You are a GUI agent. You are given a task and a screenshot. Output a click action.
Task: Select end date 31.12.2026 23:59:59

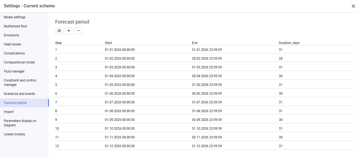207,146
